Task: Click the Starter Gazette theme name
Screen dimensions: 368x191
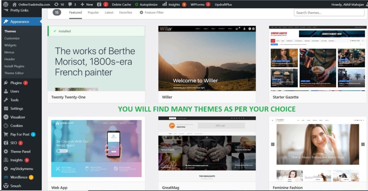Action: [x=286, y=97]
